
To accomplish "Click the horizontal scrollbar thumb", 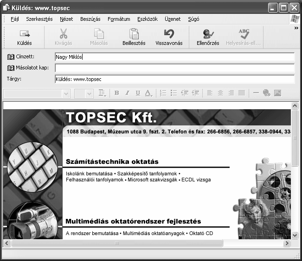I will point(117,243).
